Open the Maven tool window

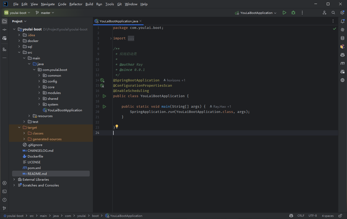[x=342, y=63]
